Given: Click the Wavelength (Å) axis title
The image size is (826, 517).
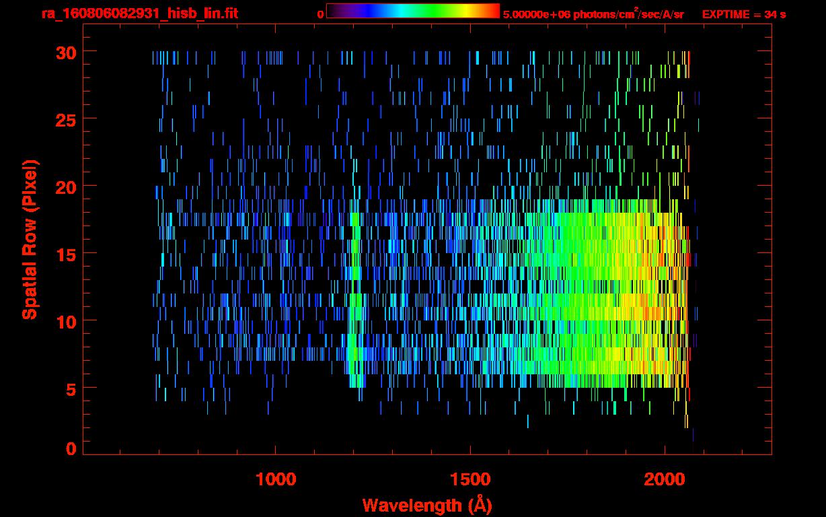Looking at the screenshot, I should (427, 505).
